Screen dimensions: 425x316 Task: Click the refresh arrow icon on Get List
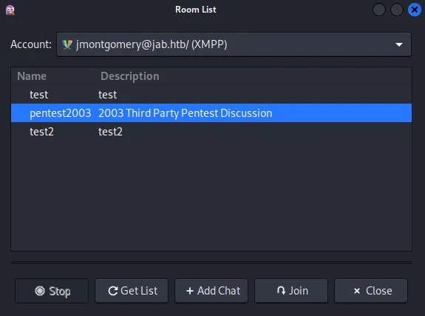point(113,291)
